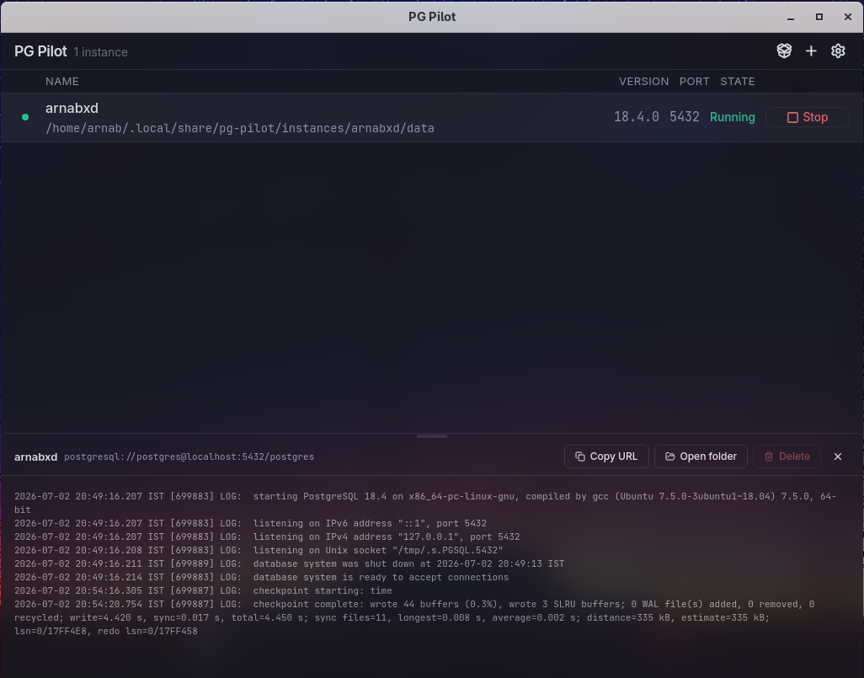
Task: Maximize the PG Pilot window
Action: pos(819,17)
